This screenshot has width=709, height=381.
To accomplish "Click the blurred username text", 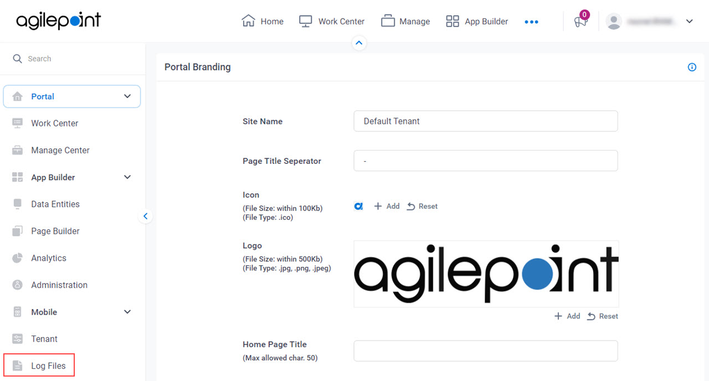I will pos(652,22).
